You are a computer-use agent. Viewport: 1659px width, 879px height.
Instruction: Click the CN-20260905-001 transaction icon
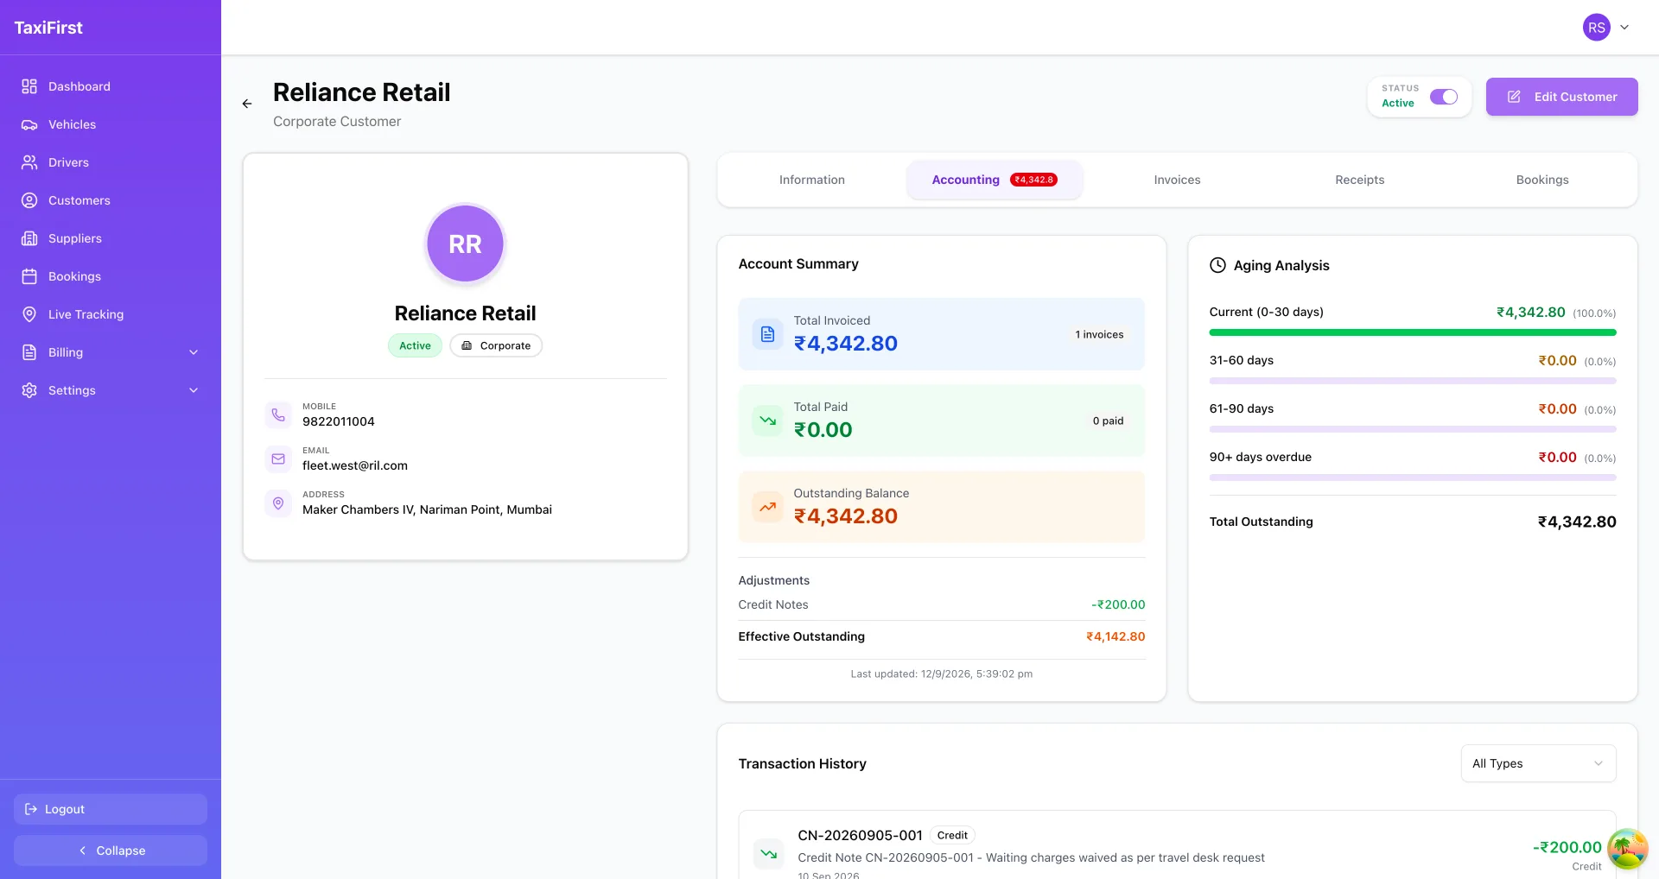pos(768,853)
